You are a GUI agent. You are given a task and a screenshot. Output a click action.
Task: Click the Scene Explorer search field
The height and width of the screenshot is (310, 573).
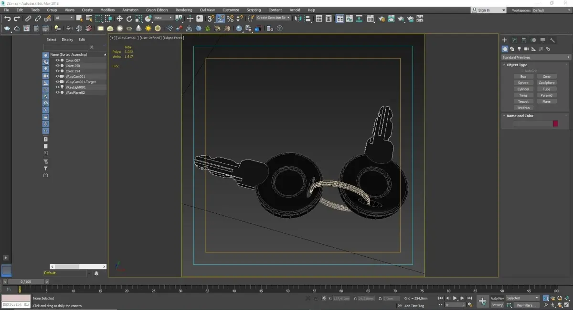pos(66,47)
